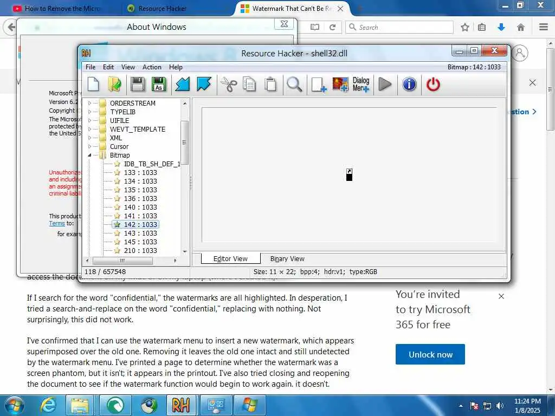
Task: Paste with the clipboard icon
Action: 271,84
